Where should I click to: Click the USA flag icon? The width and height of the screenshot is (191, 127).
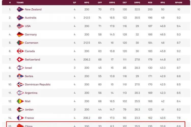click(x=20, y=26)
